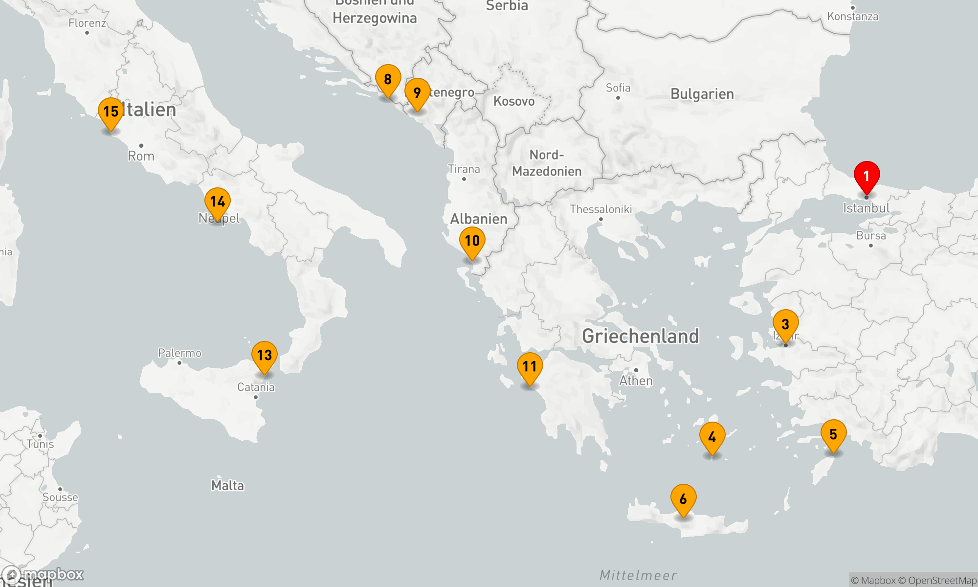
Task: Click the Malta label
Action: pyautogui.click(x=227, y=486)
